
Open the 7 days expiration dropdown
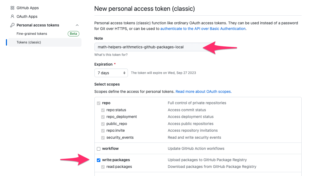click(111, 73)
